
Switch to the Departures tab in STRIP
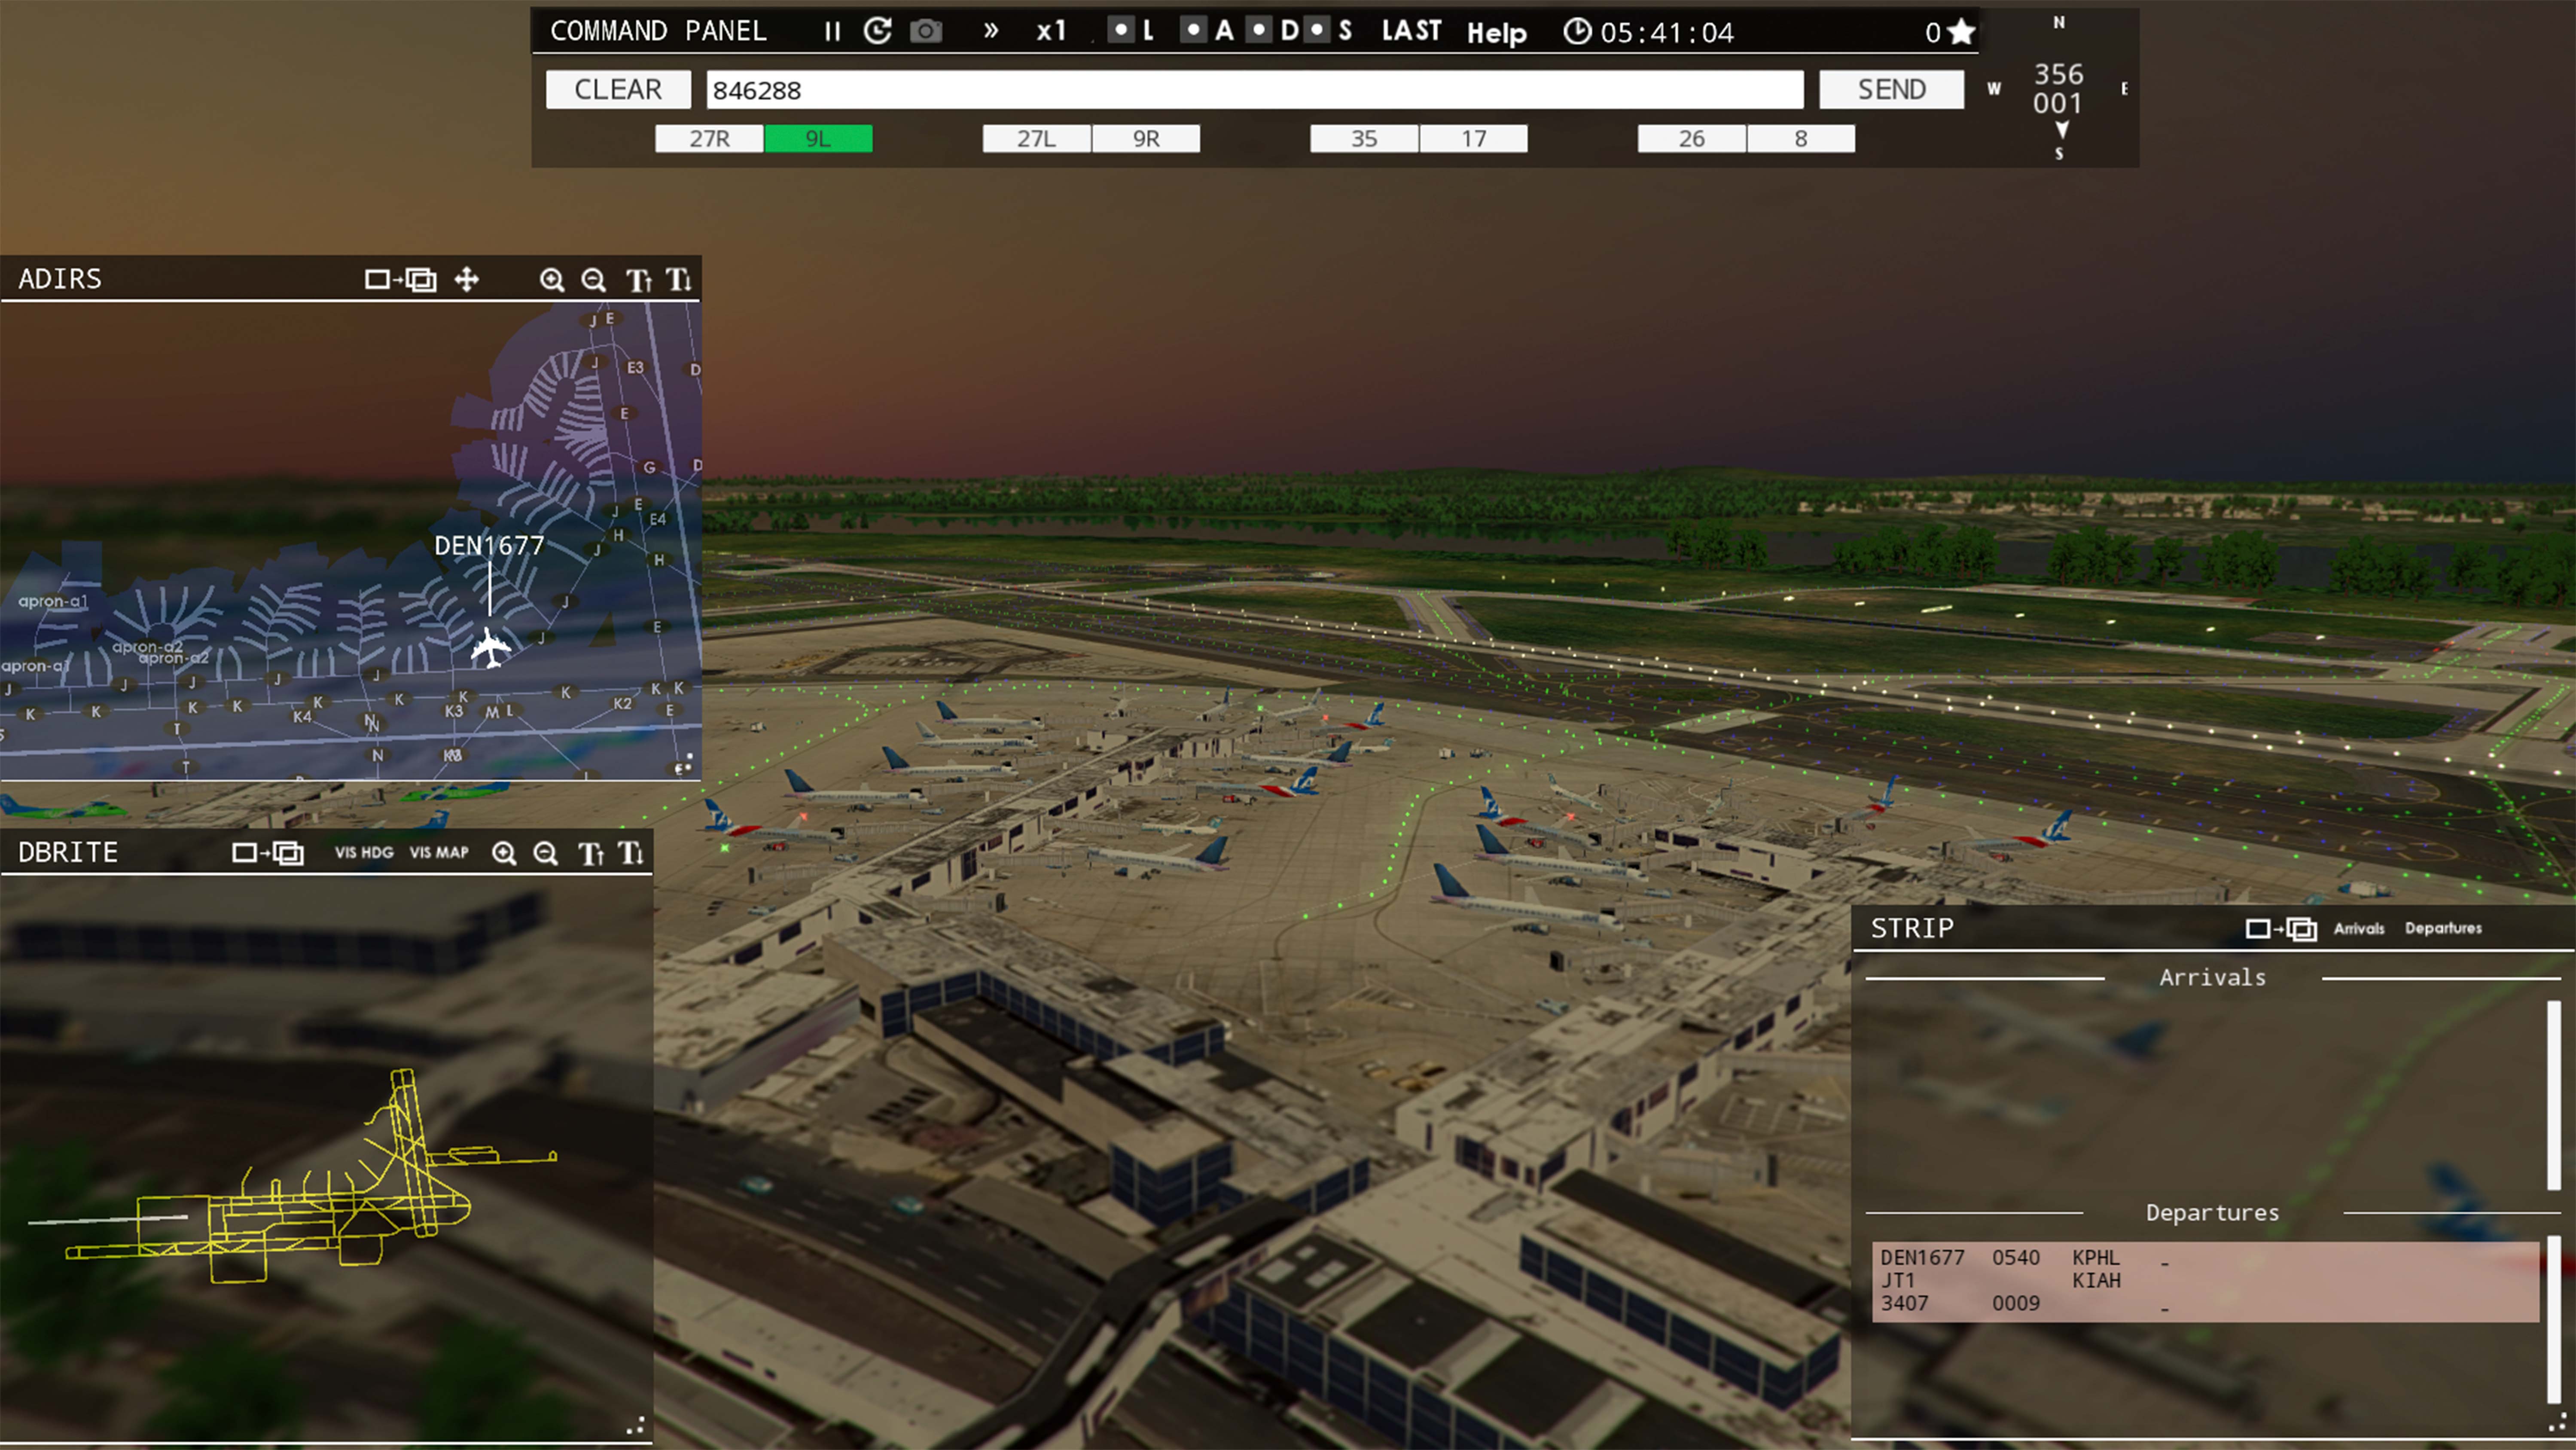click(2443, 929)
